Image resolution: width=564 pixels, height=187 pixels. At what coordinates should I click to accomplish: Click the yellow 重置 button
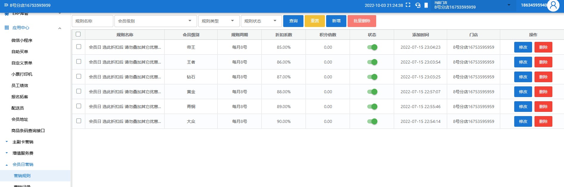point(314,21)
